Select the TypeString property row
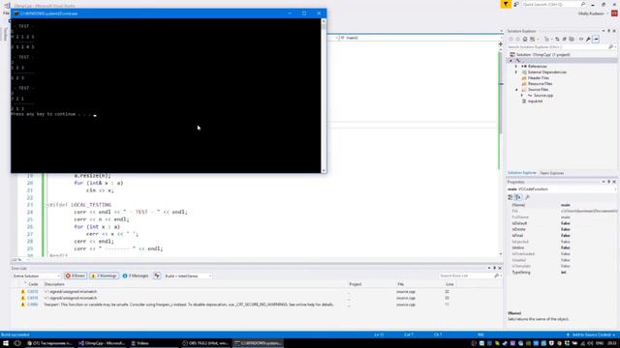The width and height of the screenshot is (620, 348). 562,273
